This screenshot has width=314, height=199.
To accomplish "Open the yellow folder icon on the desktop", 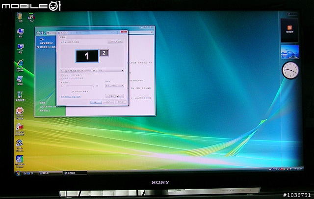I will tap(20, 17).
